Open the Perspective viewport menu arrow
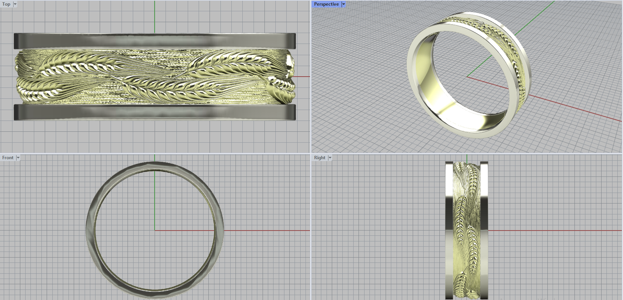This screenshot has height=300, width=623. click(343, 4)
